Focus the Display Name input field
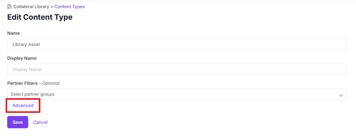Screen dimensions: 356x136 tap(177, 69)
